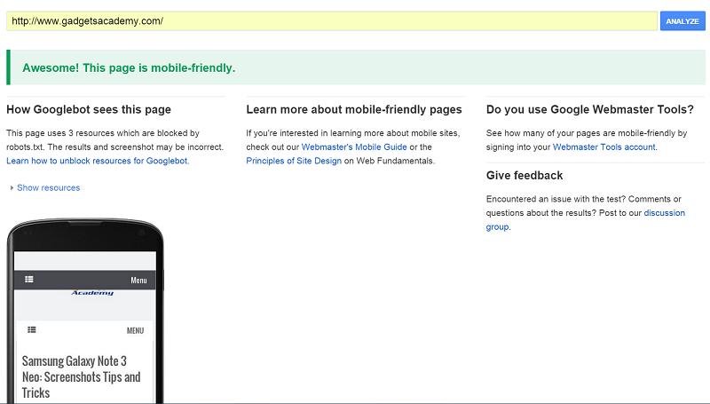Click gray MENU label in phone preview

coord(136,330)
